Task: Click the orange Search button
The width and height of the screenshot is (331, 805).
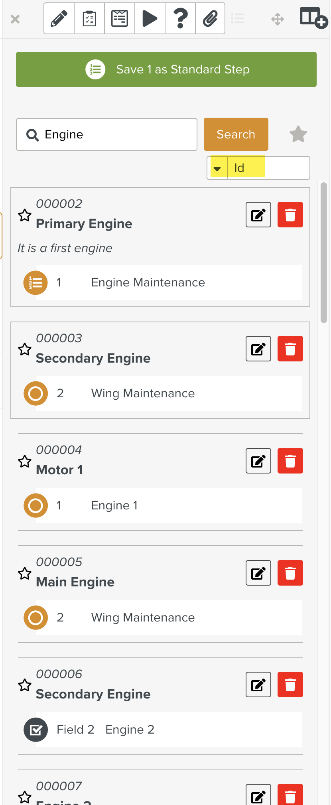Action: tap(236, 134)
